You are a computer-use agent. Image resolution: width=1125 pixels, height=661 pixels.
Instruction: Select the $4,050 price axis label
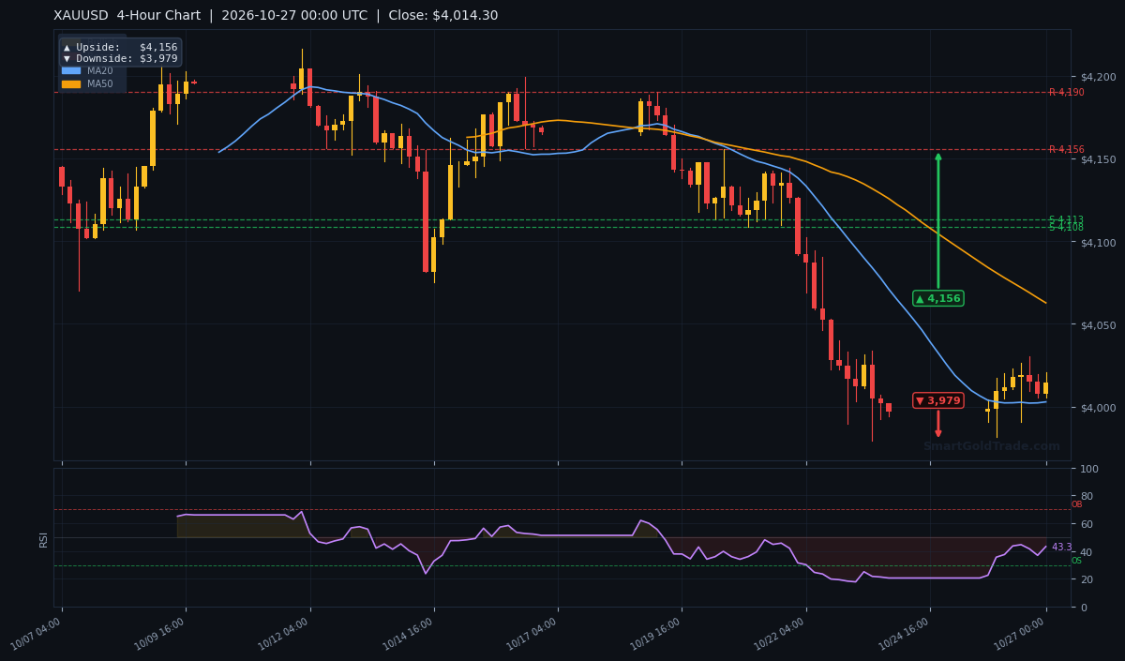[1098, 324]
